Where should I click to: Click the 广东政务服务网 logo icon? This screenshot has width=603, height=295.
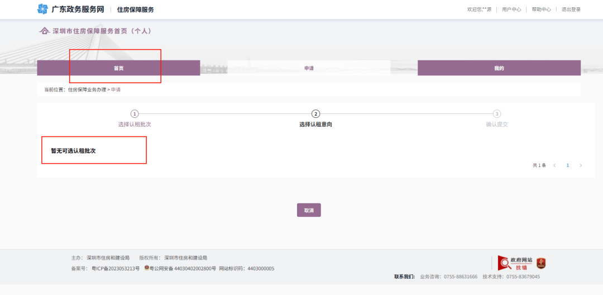pyautogui.click(x=42, y=9)
